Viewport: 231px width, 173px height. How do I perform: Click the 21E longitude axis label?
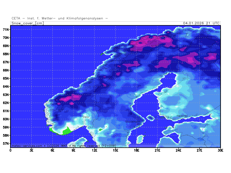click(x=157, y=150)
